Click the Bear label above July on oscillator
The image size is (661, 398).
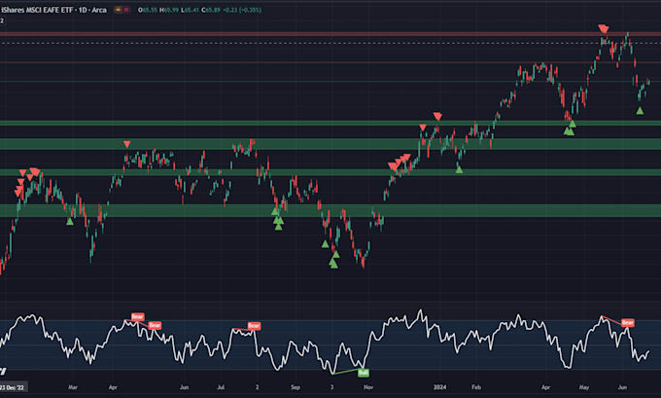click(x=254, y=325)
